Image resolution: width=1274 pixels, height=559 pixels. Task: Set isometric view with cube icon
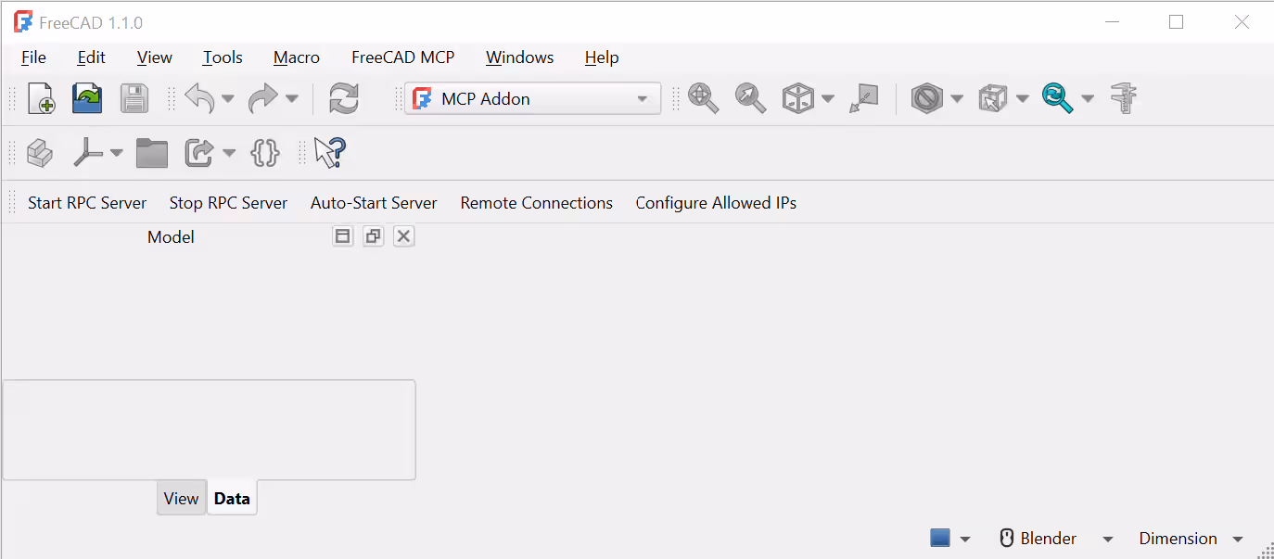(x=797, y=98)
